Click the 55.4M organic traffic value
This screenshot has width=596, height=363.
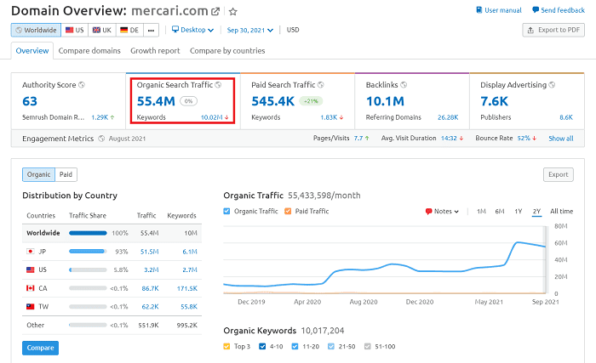[x=156, y=101]
